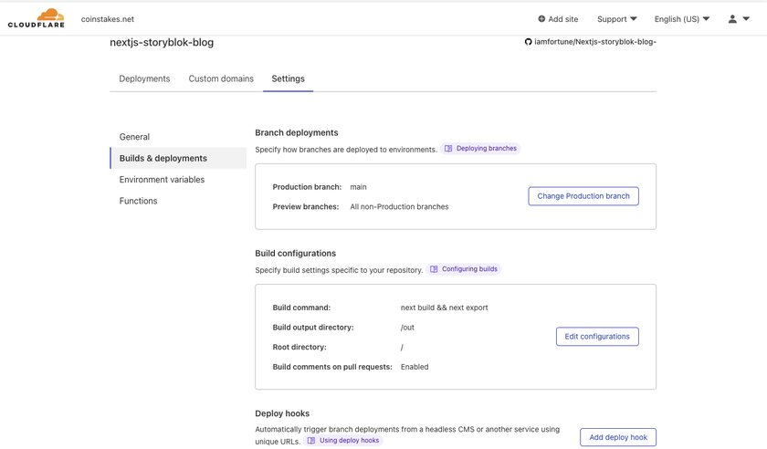
Task: Click the Add site plus icon
Action: (541, 19)
